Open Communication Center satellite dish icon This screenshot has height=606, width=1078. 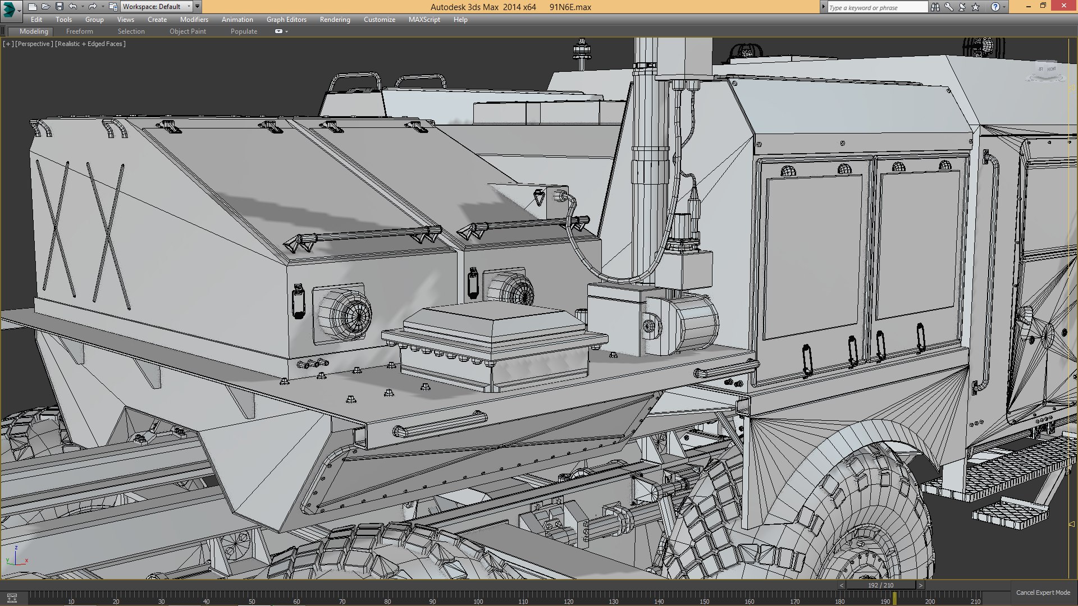point(962,7)
